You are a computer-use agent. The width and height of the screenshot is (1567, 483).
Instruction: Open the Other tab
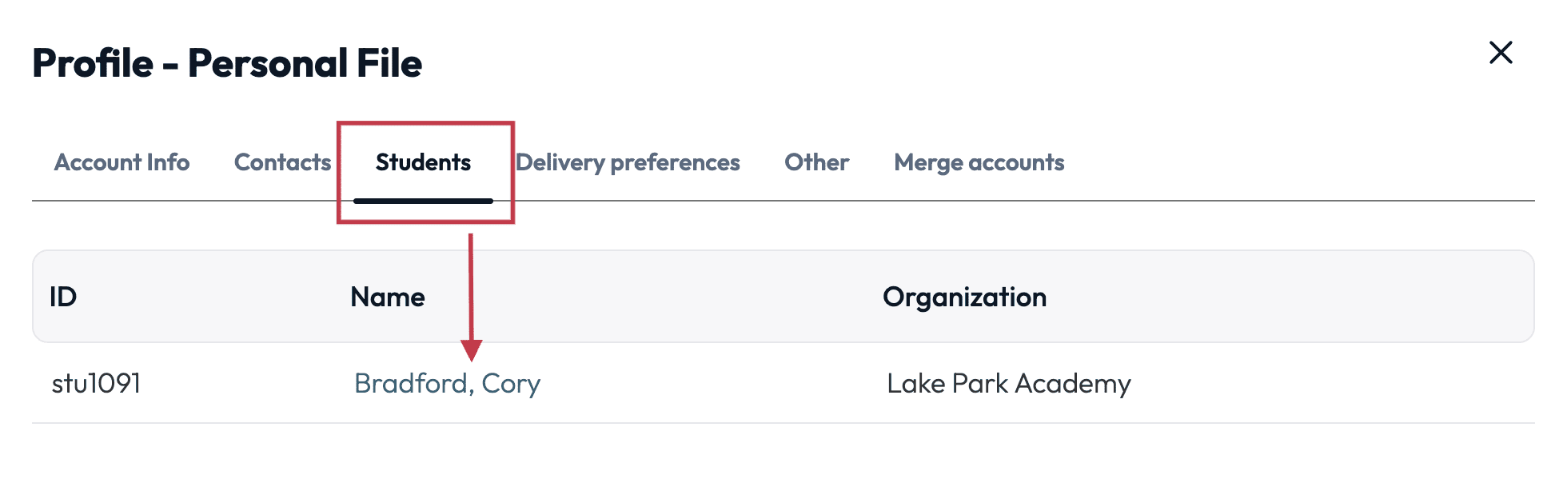pos(816,162)
